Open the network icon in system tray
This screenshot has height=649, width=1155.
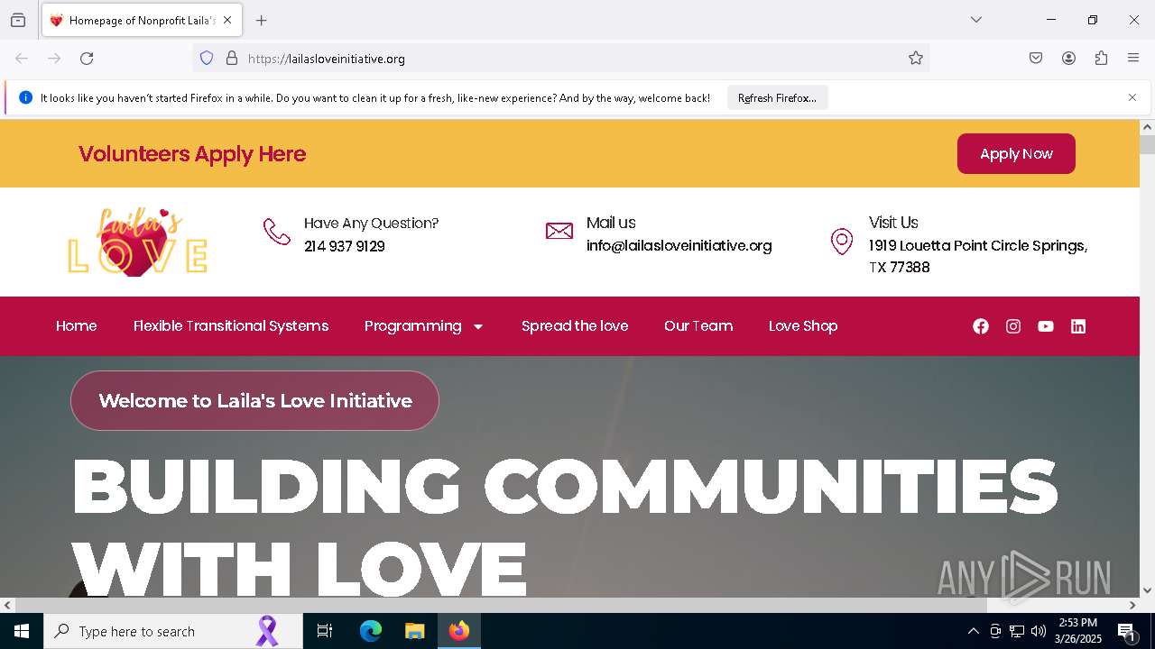pos(1017,631)
